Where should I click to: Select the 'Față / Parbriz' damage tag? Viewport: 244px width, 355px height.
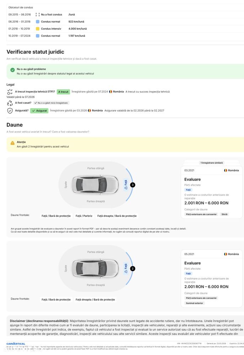tap(84, 216)
